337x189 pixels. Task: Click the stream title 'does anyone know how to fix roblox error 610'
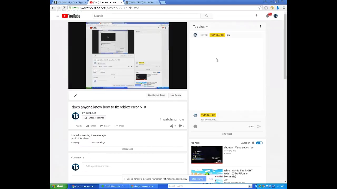[109, 107]
